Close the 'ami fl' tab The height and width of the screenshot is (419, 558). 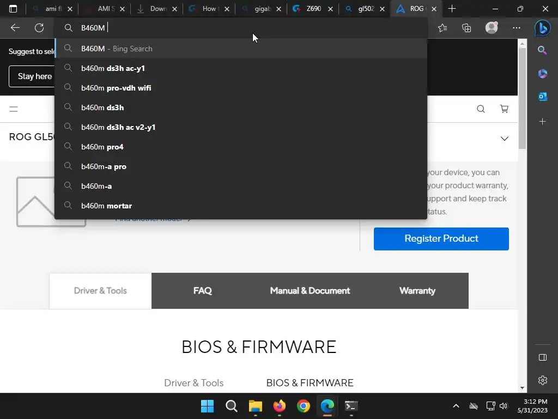click(70, 9)
